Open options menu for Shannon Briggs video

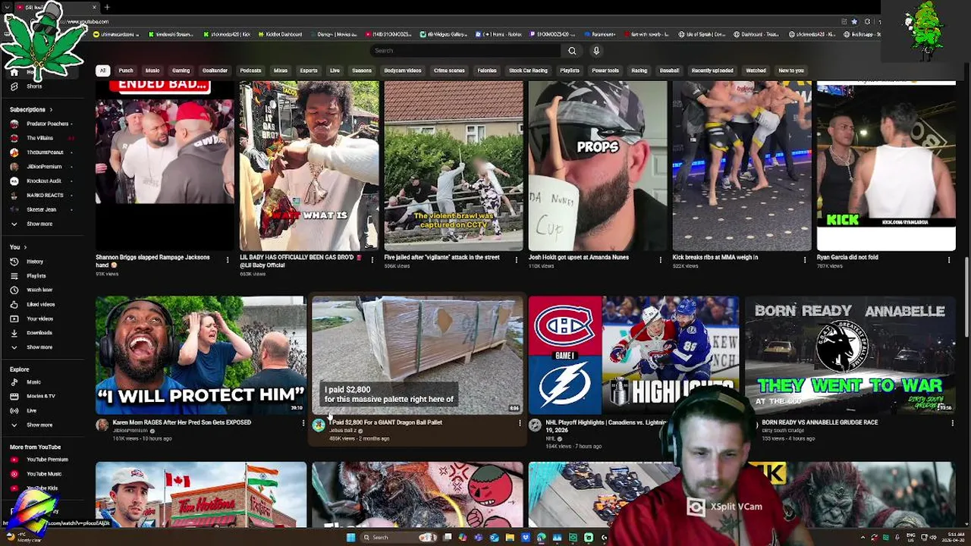228,260
